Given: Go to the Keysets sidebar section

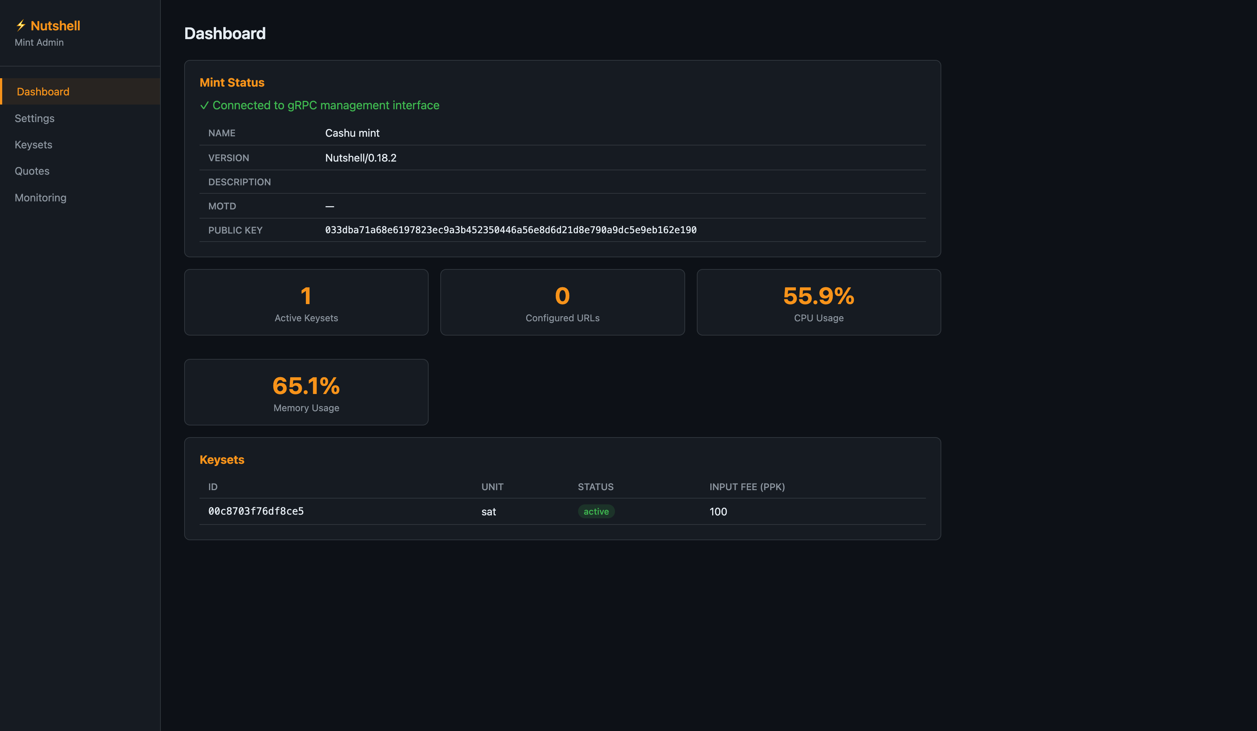Looking at the screenshot, I should click(33, 145).
